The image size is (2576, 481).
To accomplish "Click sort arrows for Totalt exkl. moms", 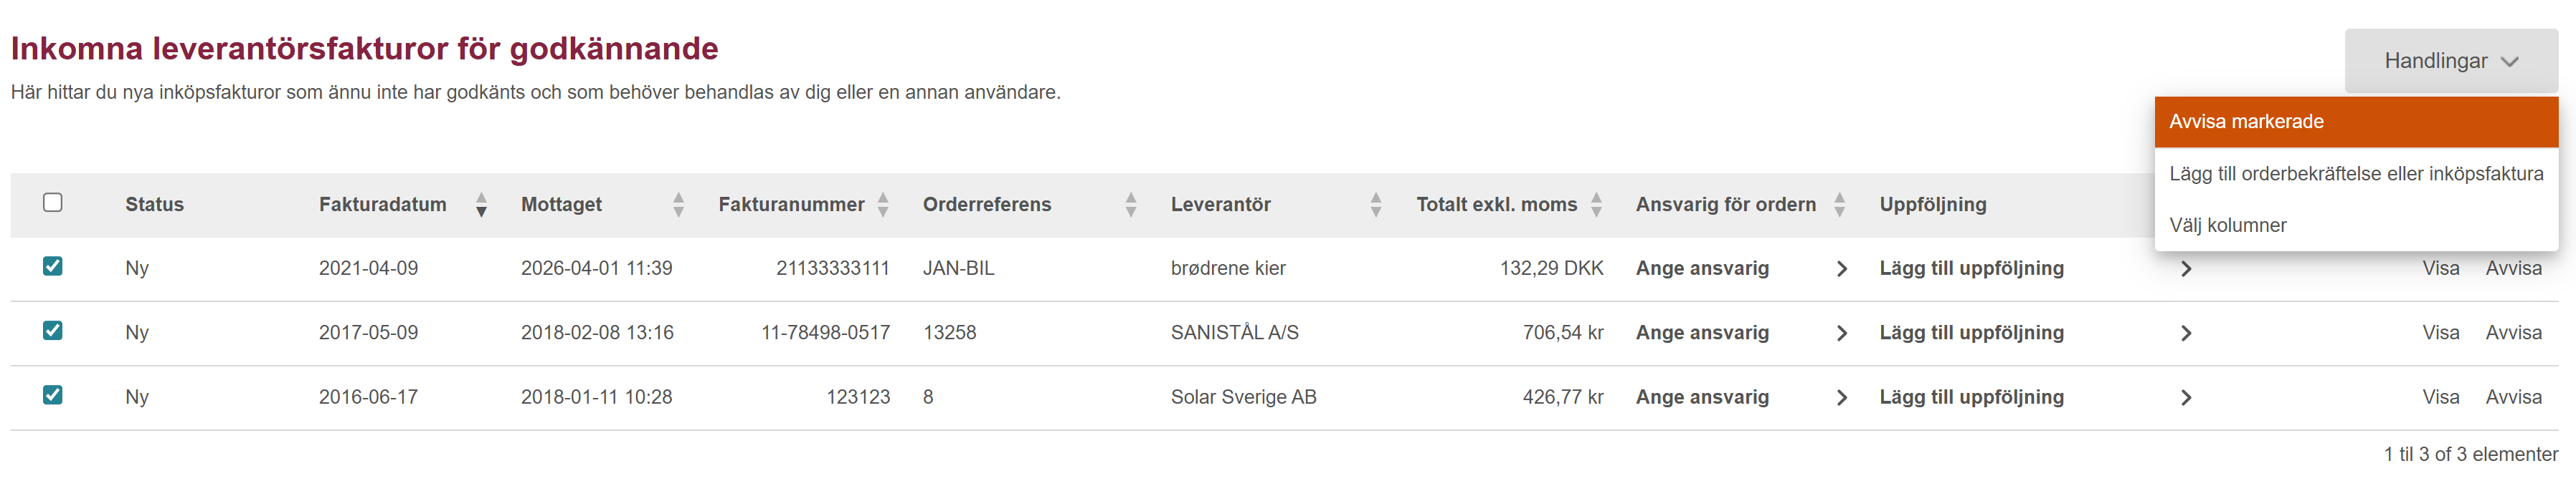I will coord(1596,205).
